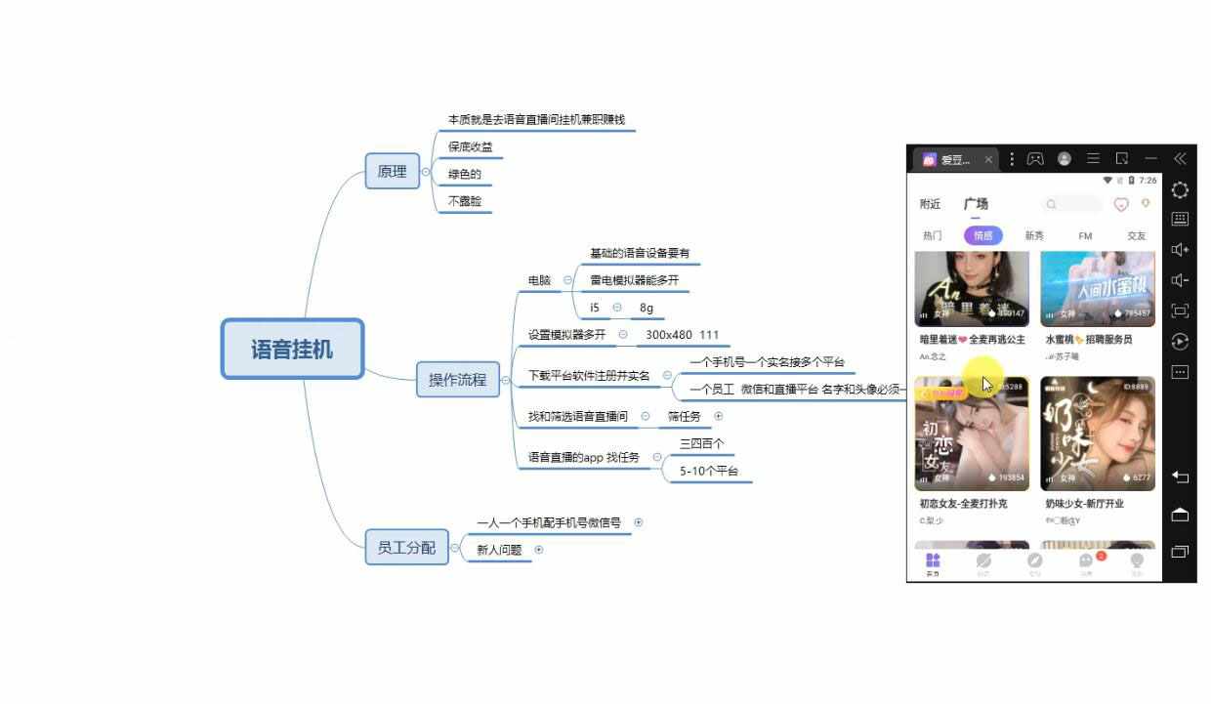Select the 原理 main topic
Image resolution: width=1211 pixels, height=704 pixels.
coord(392,171)
